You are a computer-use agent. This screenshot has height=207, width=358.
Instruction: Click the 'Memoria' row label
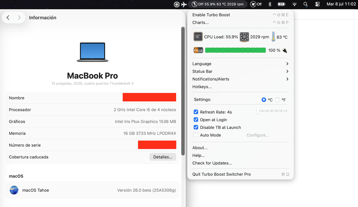pos(17,134)
